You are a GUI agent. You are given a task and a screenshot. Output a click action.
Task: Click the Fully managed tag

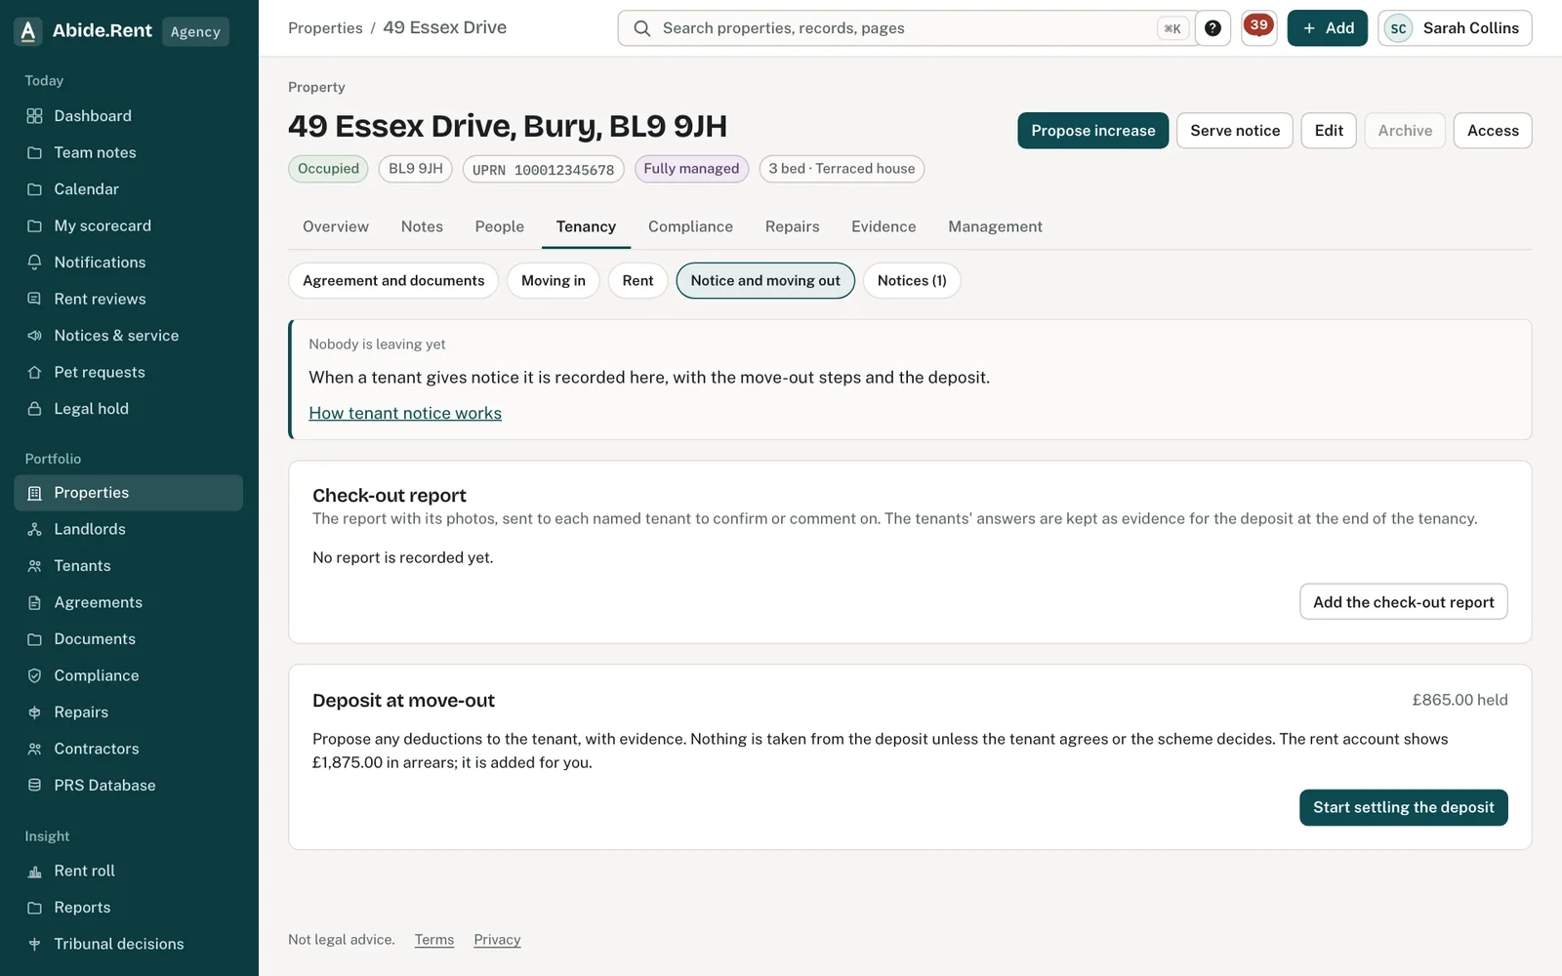click(691, 169)
